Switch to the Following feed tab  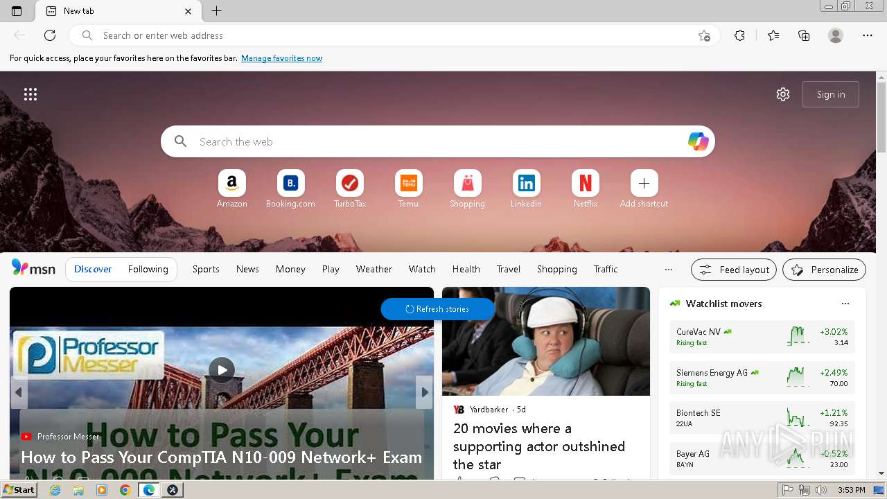[148, 269]
